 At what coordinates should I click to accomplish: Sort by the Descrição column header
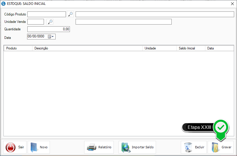point(87,48)
